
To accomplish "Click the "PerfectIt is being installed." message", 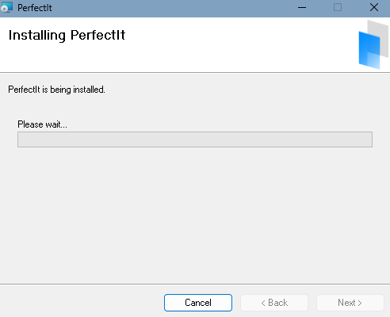I will click(56, 90).
